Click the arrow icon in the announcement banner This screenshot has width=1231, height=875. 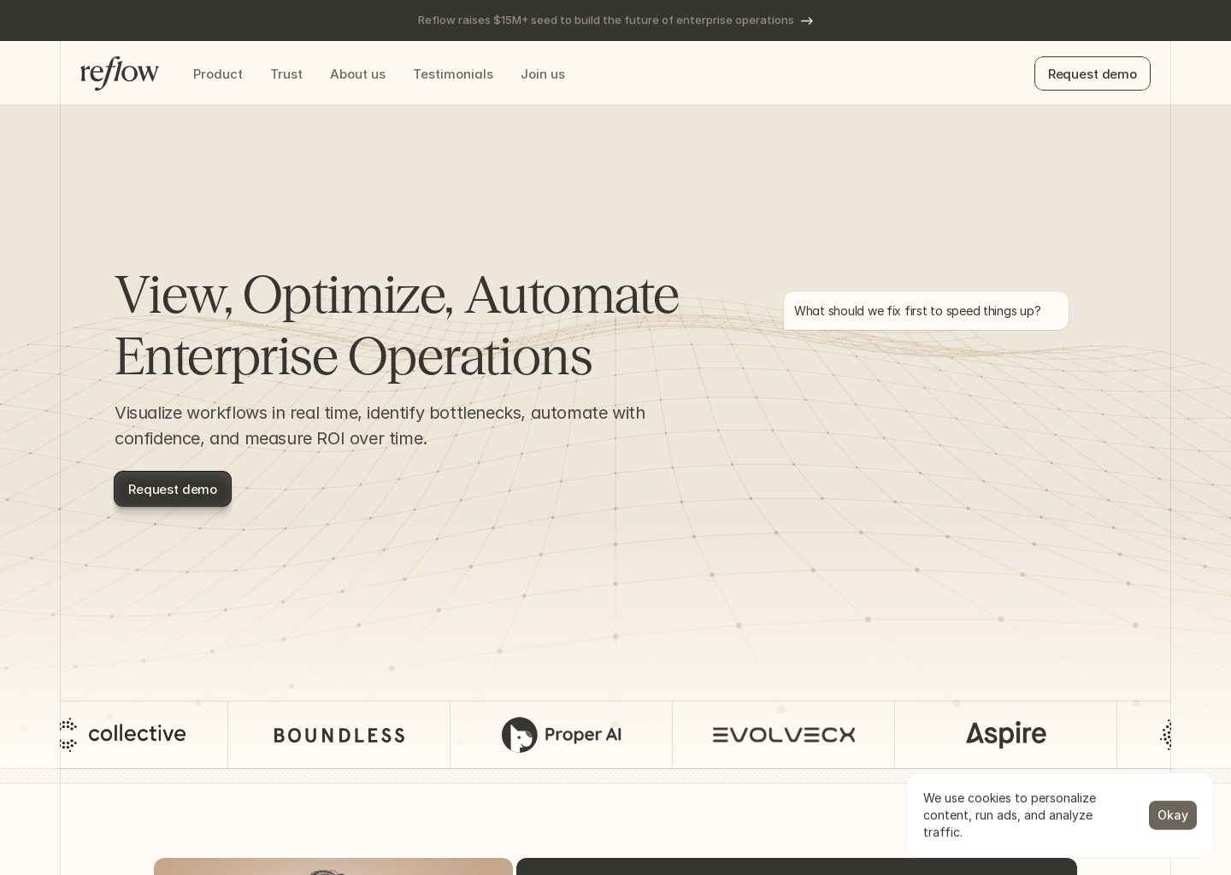[807, 21]
